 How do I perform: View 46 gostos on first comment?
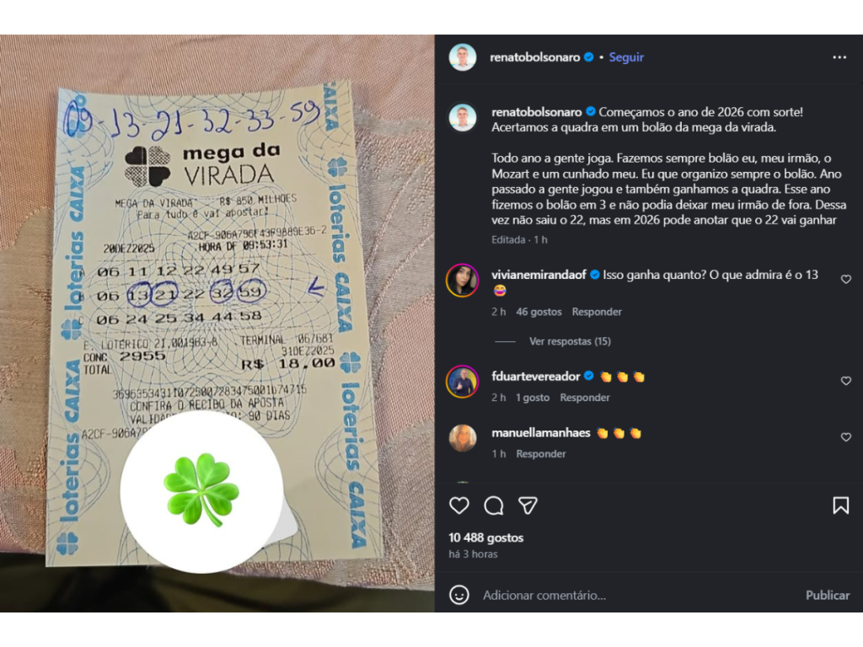coord(539,312)
